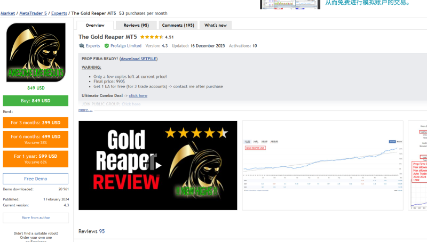The image size is (427, 242).
Task: Open the Gold Reaper Live growth chart screenshot
Action: (323, 165)
